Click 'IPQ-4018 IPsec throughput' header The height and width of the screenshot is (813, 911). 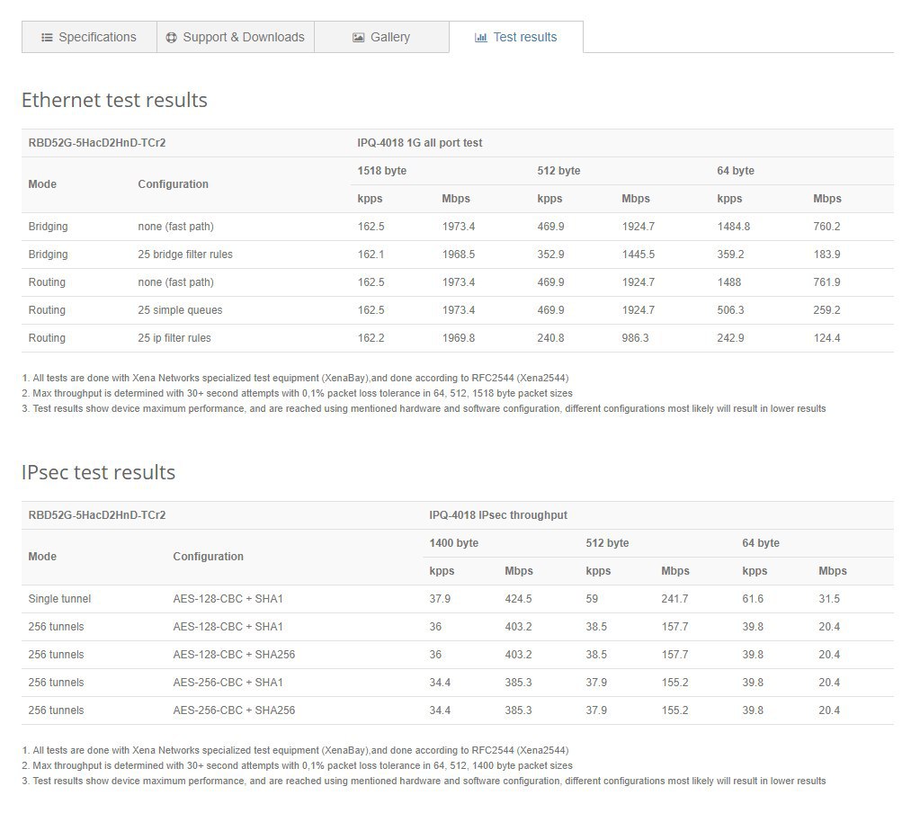click(498, 515)
